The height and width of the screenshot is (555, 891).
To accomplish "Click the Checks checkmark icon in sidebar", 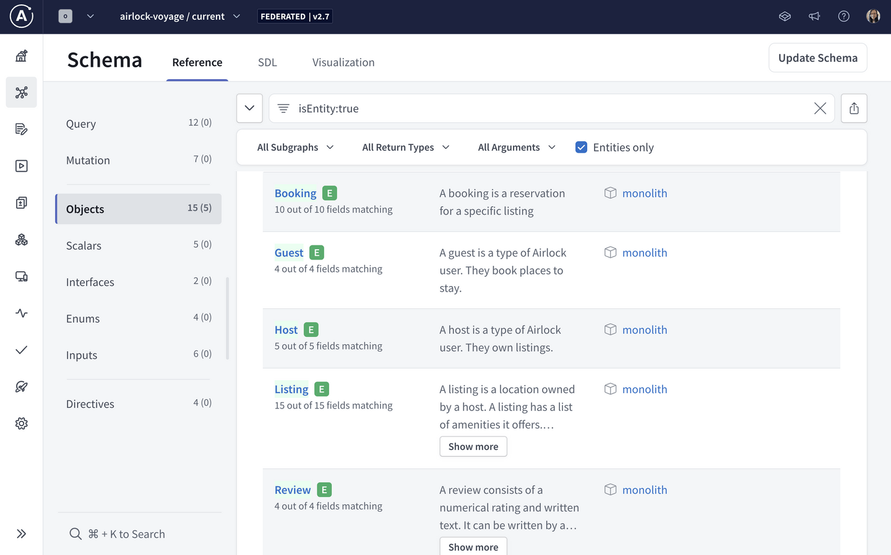I will tap(22, 350).
